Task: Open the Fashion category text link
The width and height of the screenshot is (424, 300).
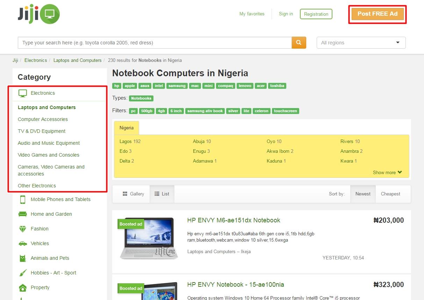Action: 39,229
